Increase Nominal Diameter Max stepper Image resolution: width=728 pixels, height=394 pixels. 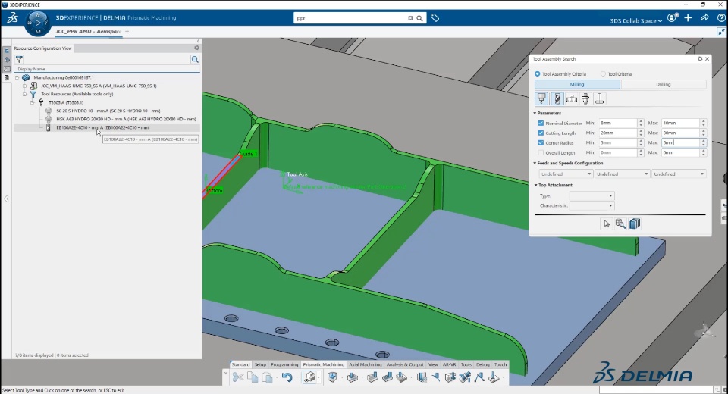pyautogui.click(x=704, y=121)
